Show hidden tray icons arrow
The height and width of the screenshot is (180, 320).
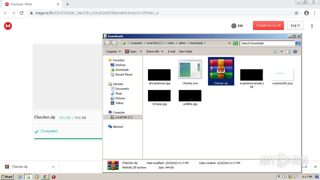279,177
